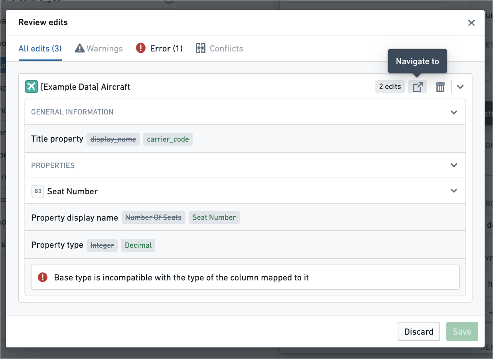Image resolution: width=493 pixels, height=359 pixels.
Task: Click the Review edits dialog title
Action: tap(43, 22)
